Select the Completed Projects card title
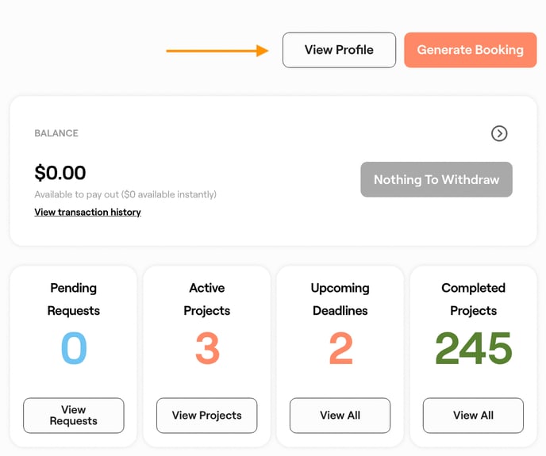546x456 pixels. point(473,299)
